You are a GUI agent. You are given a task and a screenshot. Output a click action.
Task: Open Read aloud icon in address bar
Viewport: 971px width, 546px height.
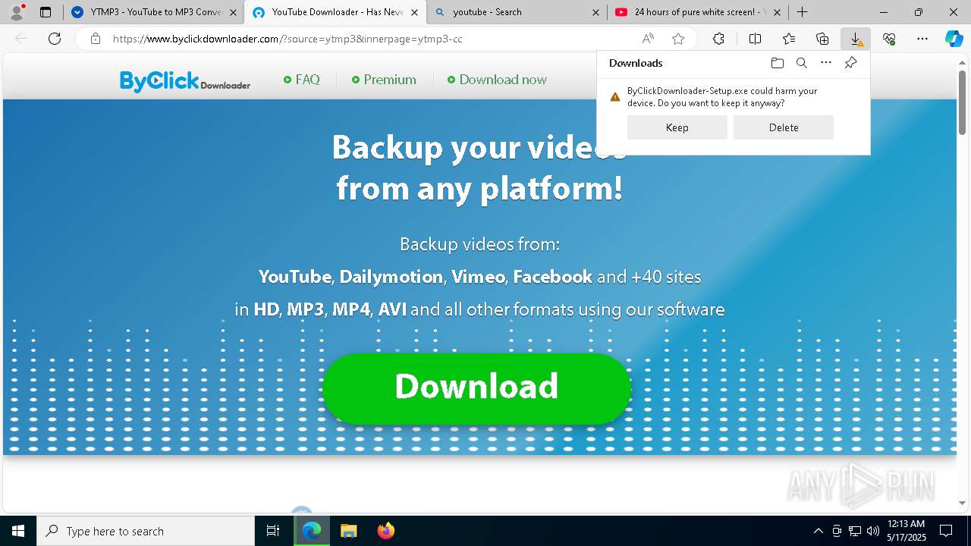click(648, 39)
